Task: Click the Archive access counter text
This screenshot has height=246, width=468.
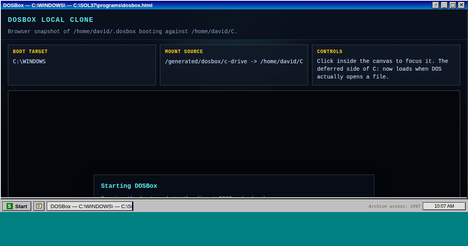Action: pos(394,206)
